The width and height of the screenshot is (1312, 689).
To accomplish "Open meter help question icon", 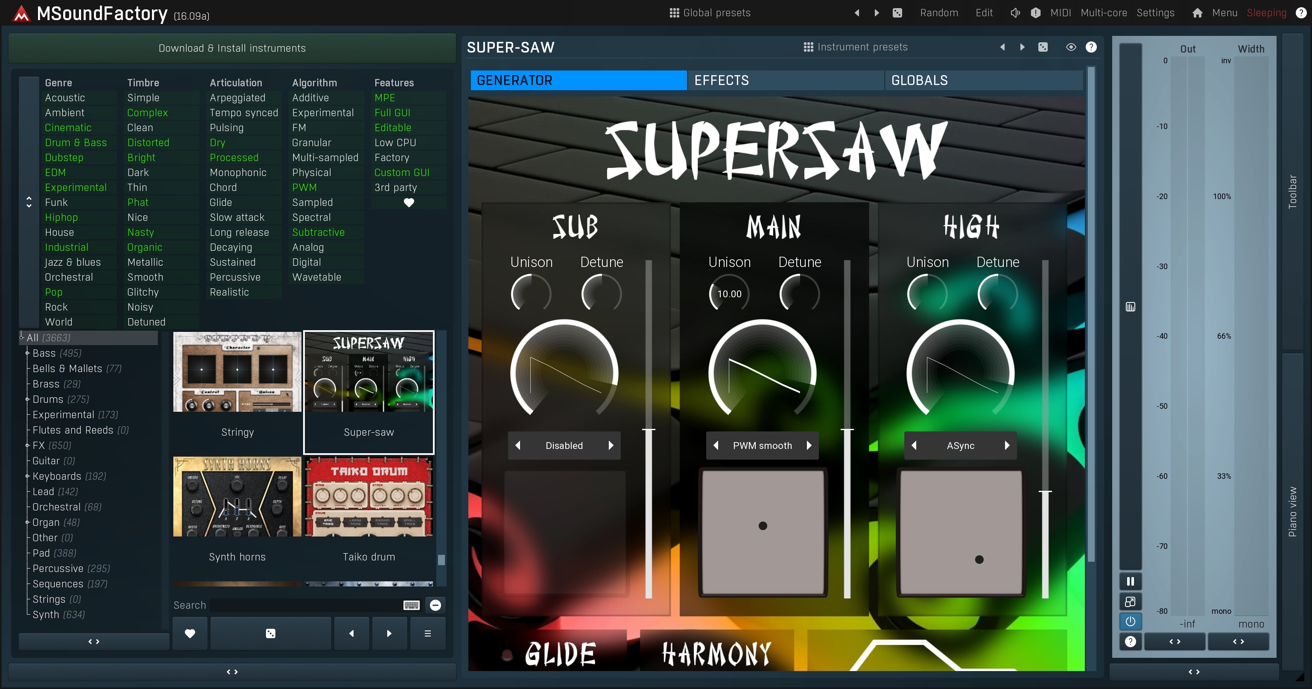I will pos(1130,642).
